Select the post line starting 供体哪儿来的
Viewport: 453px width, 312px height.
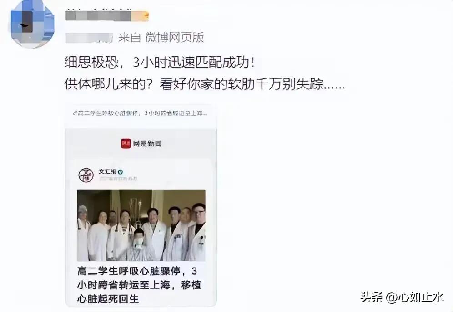click(x=205, y=84)
